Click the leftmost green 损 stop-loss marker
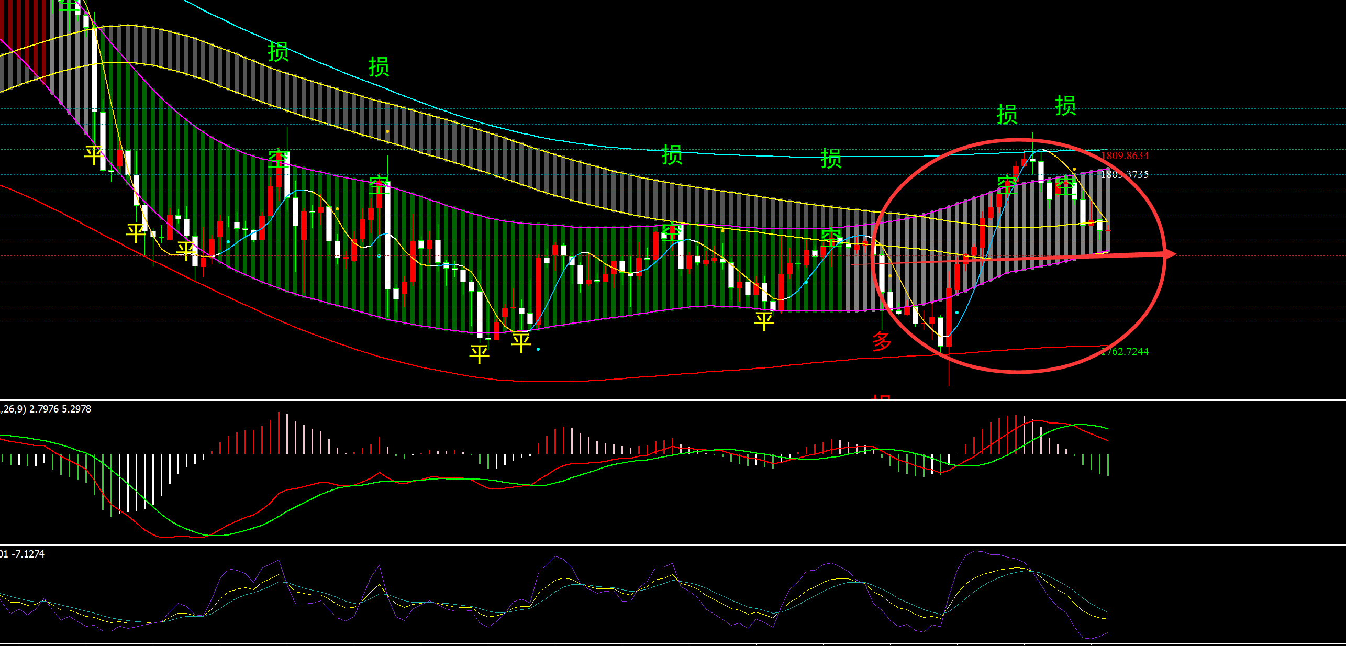Viewport: 1346px width, 646px height. 278,52
